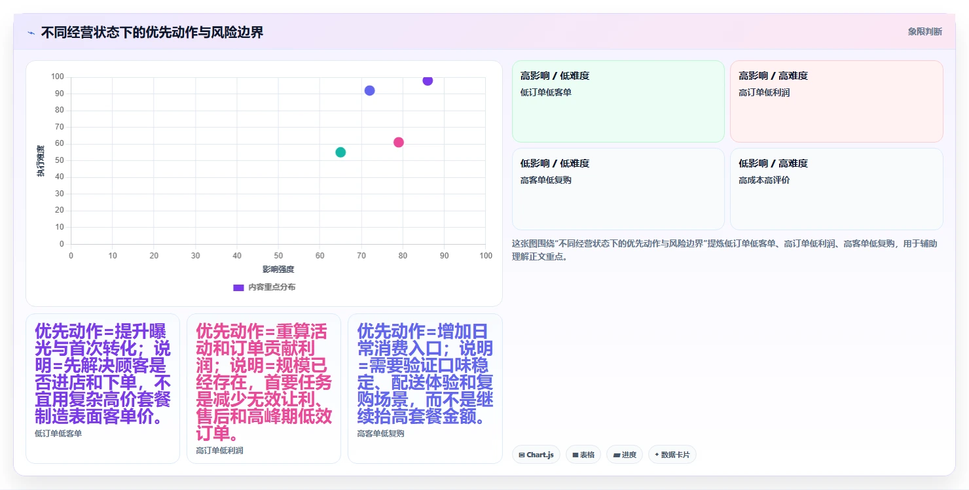Image resolution: width=969 pixels, height=490 pixels.
Task: Click the indigo data point near 72 impact
Action: tap(369, 90)
